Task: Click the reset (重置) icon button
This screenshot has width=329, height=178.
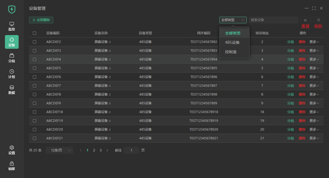Action: pos(305,20)
